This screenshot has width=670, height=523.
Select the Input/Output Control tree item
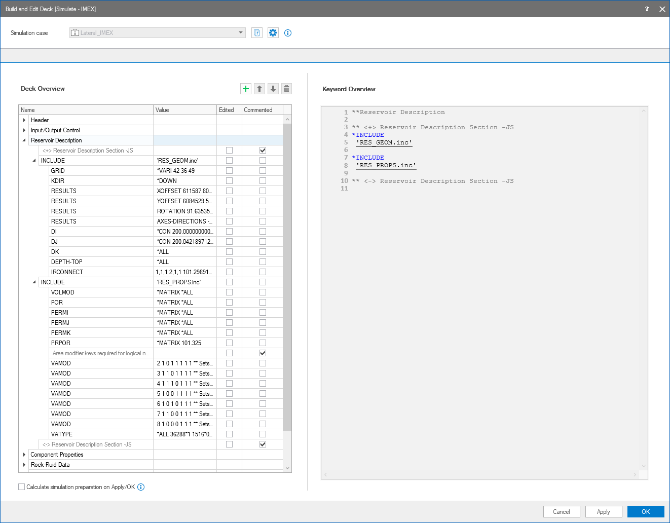tap(55, 130)
